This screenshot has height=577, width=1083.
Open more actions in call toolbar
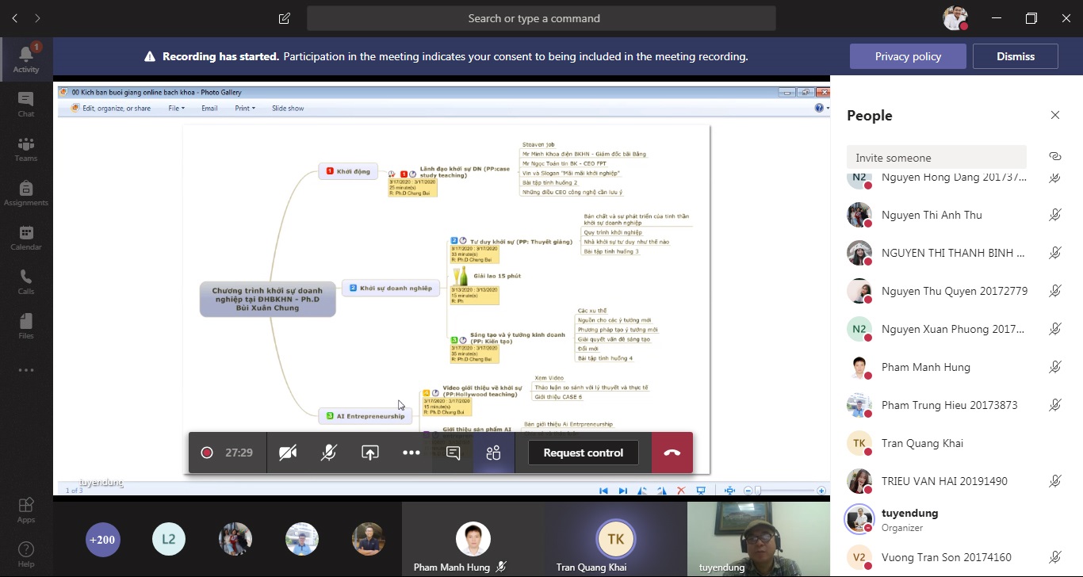411,453
